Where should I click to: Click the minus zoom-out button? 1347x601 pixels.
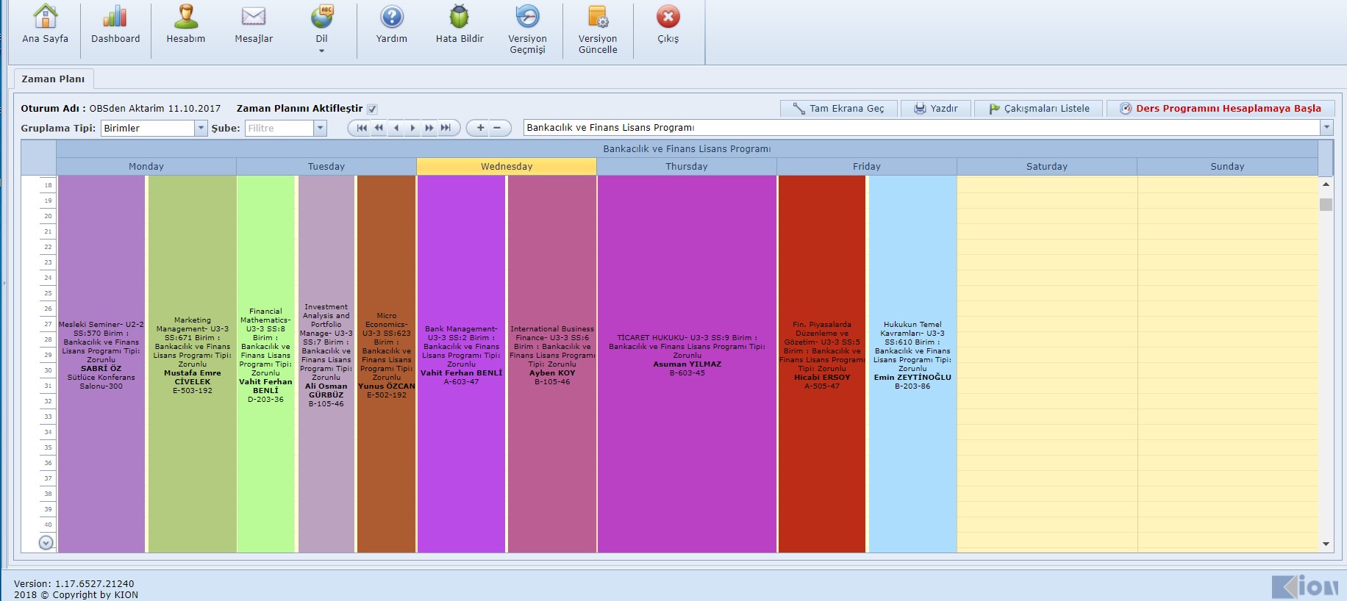click(498, 128)
